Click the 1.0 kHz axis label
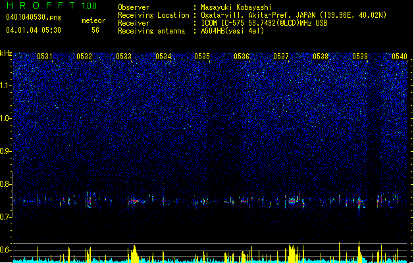Viewport: 414px width, 263px height. [x=5, y=118]
